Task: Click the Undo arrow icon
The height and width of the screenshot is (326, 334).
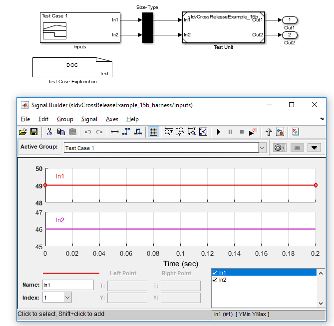Action: 88,132
